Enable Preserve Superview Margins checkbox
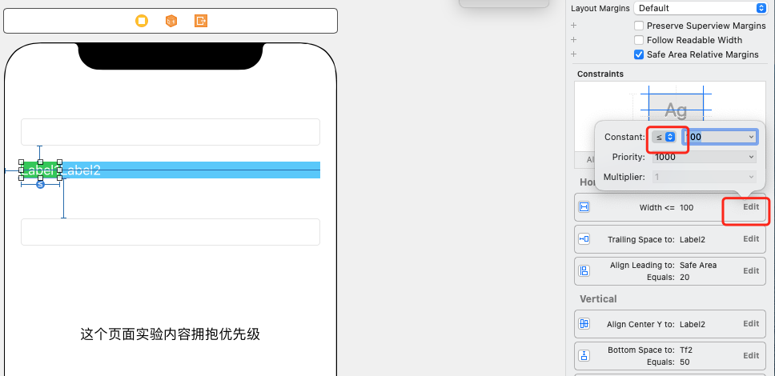 (x=639, y=26)
